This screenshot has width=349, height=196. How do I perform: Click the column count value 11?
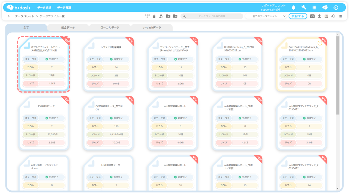[x=180, y=67]
